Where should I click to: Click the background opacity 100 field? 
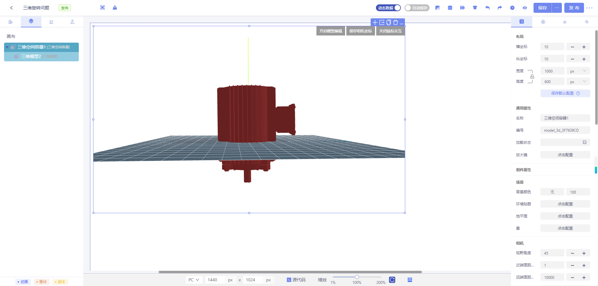[x=578, y=192]
